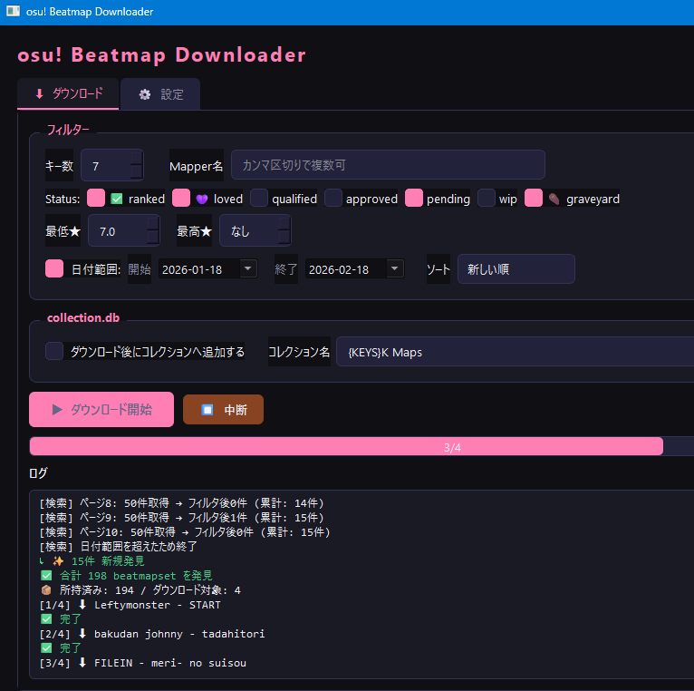Toggle the graveyard status checkbox

[x=534, y=198]
